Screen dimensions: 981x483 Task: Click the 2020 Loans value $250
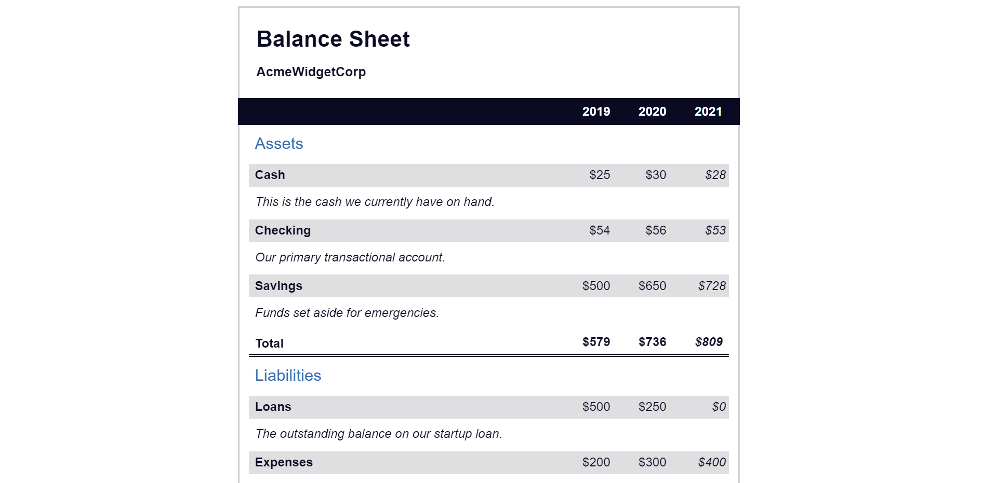click(652, 407)
